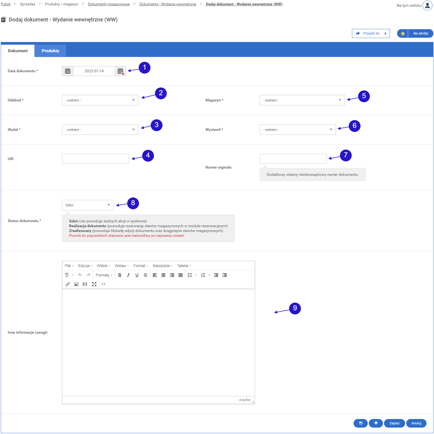Image resolution: width=434 pixels, height=434 pixels.
Task: Click the save-and-return icon button
Action: [x=361, y=423]
